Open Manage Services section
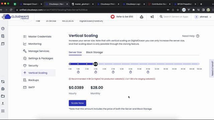 [x=38, y=51]
